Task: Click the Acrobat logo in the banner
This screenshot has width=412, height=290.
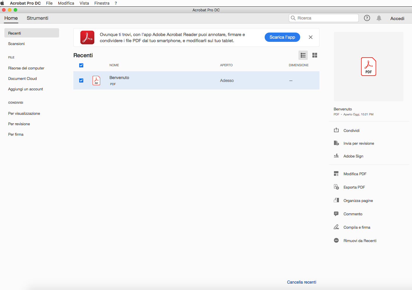Action: 87,37
